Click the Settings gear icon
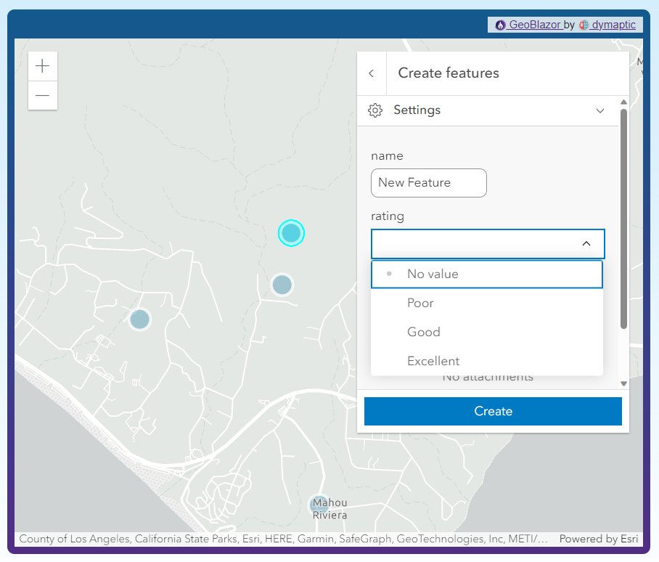Image resolution: width=659 pixels, height=562 pixels. click(x=375, y=110)
